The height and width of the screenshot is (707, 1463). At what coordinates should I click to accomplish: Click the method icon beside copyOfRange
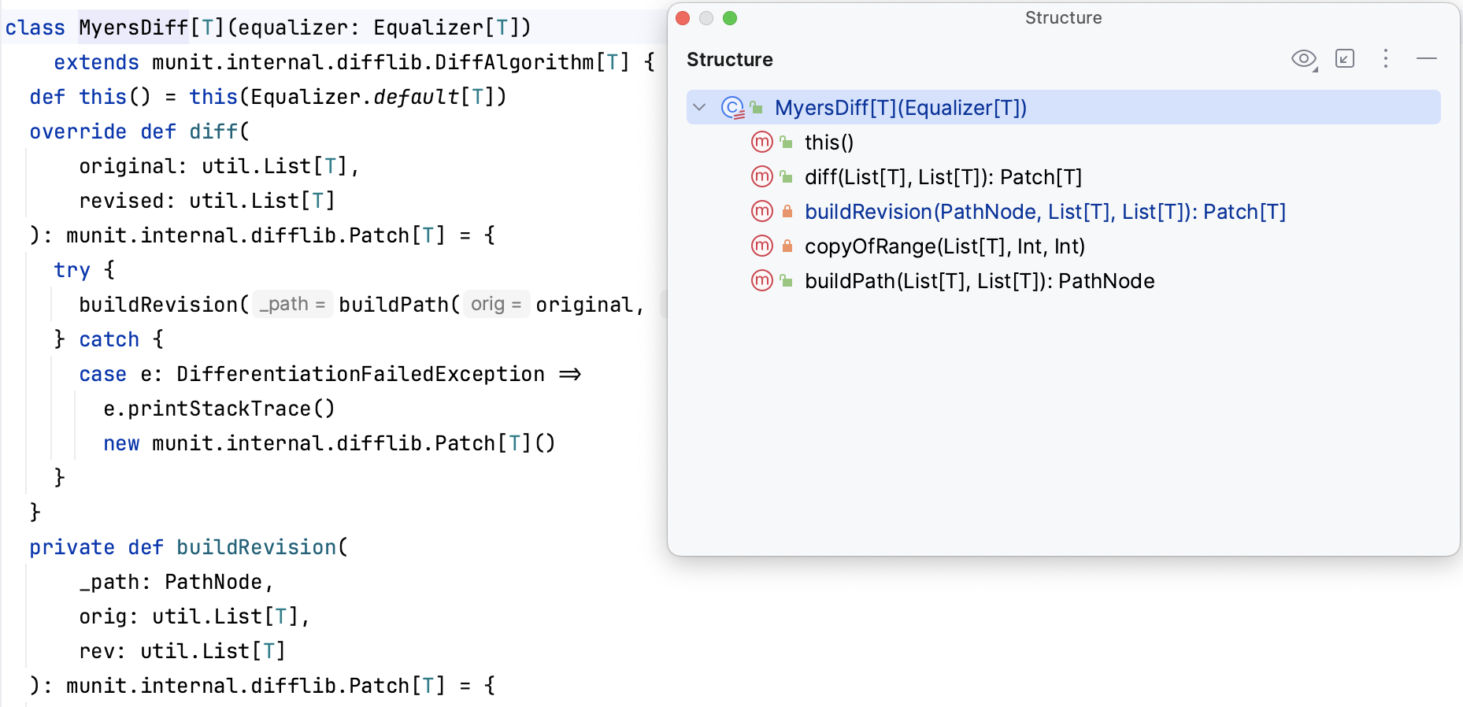tap(762, 246)
